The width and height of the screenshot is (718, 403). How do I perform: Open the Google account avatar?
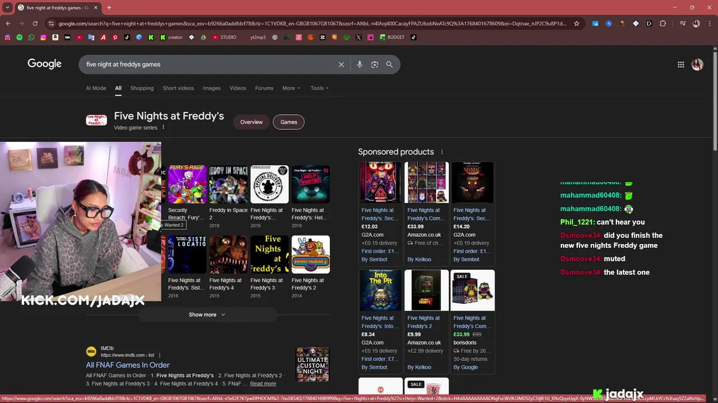pyautogui.click(x=697, y=64)
